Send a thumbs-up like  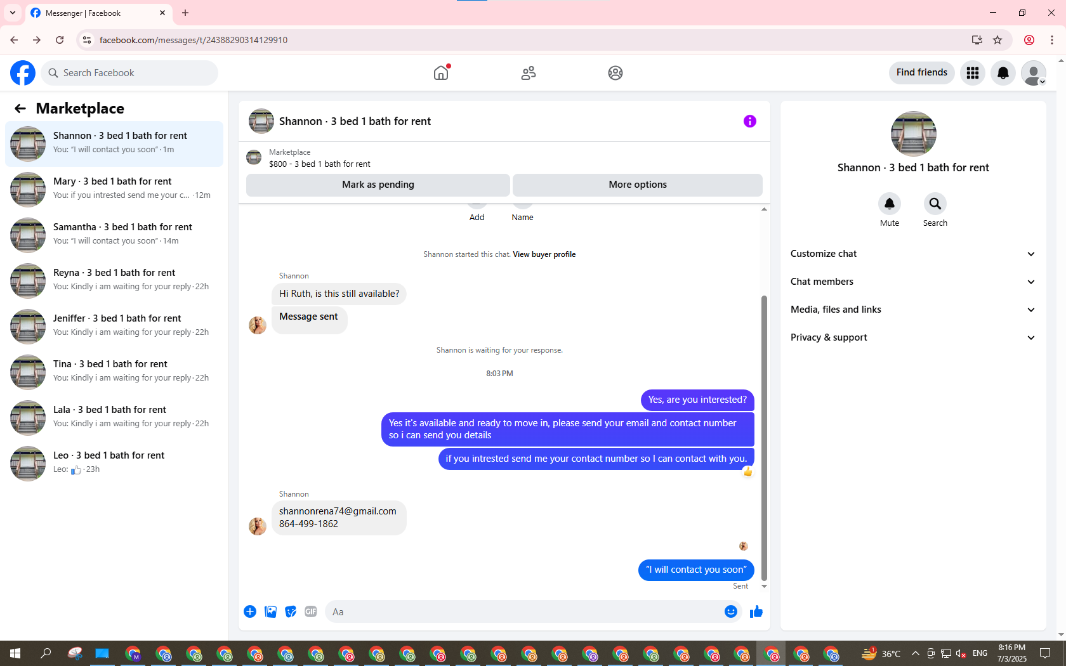click(x=756, y=611)
